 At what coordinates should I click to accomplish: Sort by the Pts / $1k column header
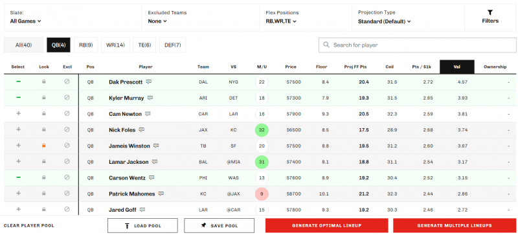click(422, 67)
